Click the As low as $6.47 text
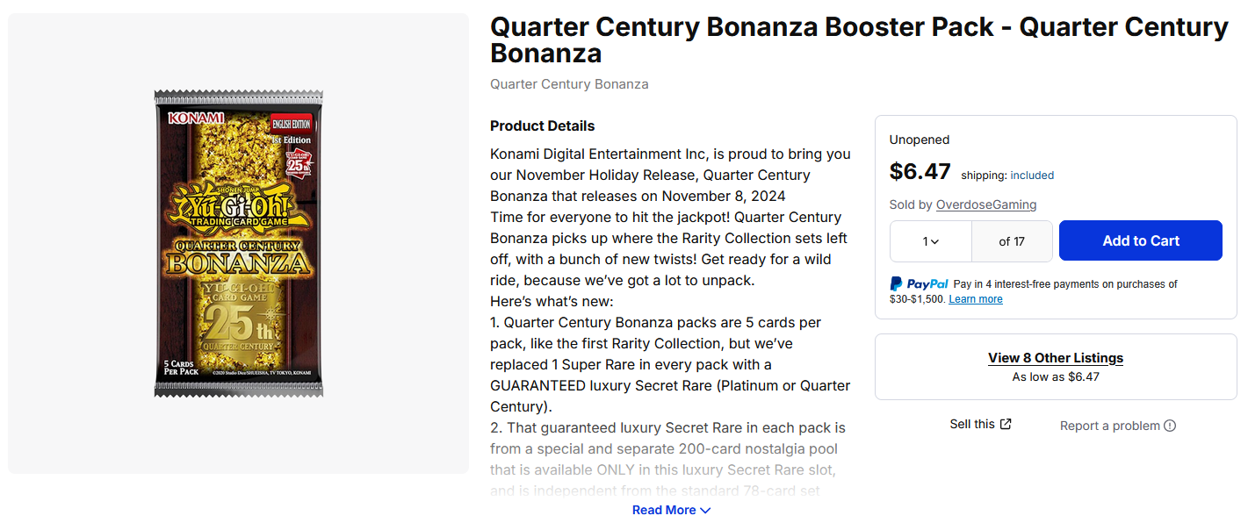The width and height of the screenshot is (1248, 523). 1056,377
